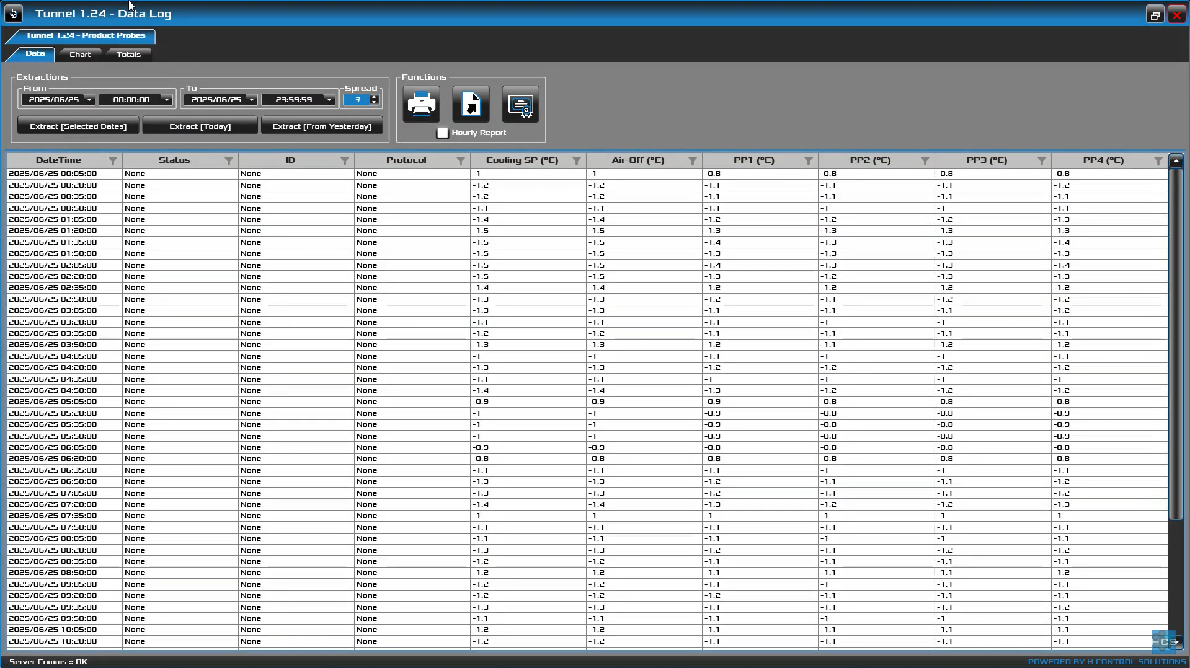Filter the PP3 column
1190x668 pixels.
(1042, 160)
